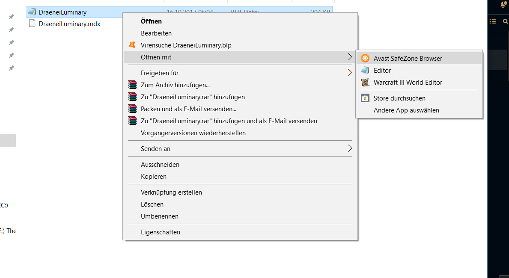This screenshot has height=278, width=509.
Task: Click the Warcraft III World Editor icon
Action: (x=365, y=83)
